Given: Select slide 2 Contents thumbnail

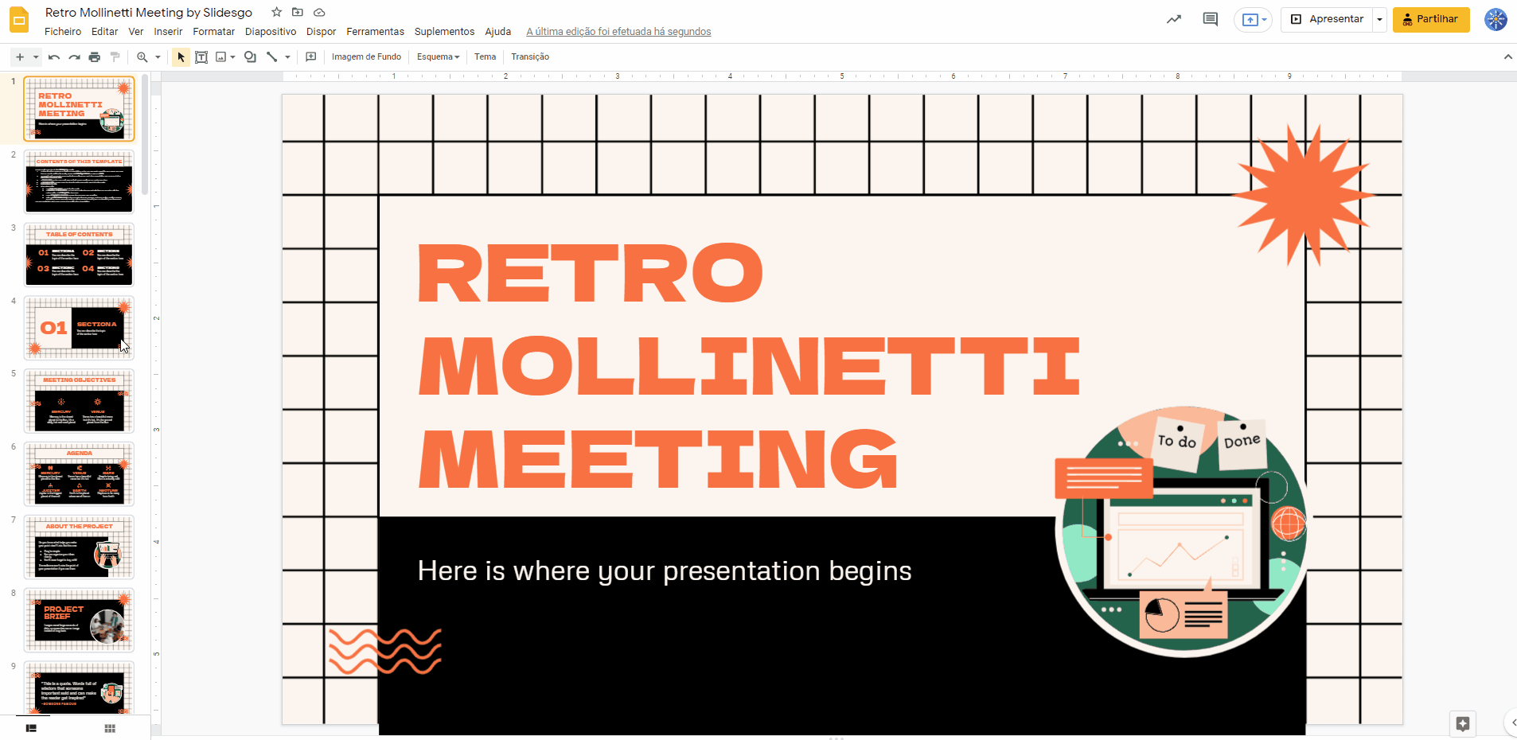Looking at the screenshot, I should pos(79,181).
